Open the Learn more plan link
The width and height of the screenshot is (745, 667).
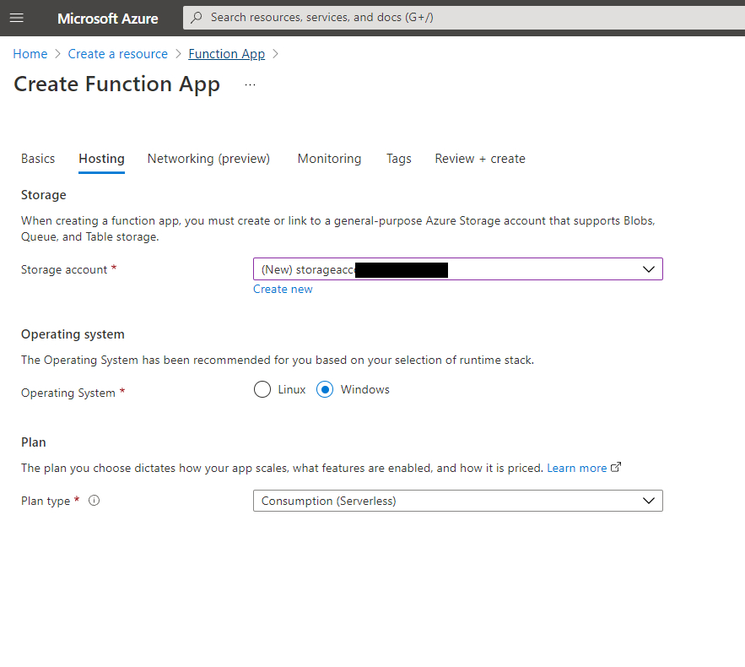click(x=577, y=468)
